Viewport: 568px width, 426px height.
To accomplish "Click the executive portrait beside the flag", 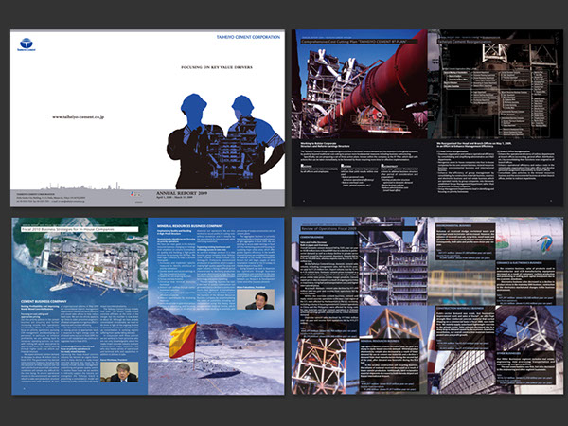I will coord(254,299).
